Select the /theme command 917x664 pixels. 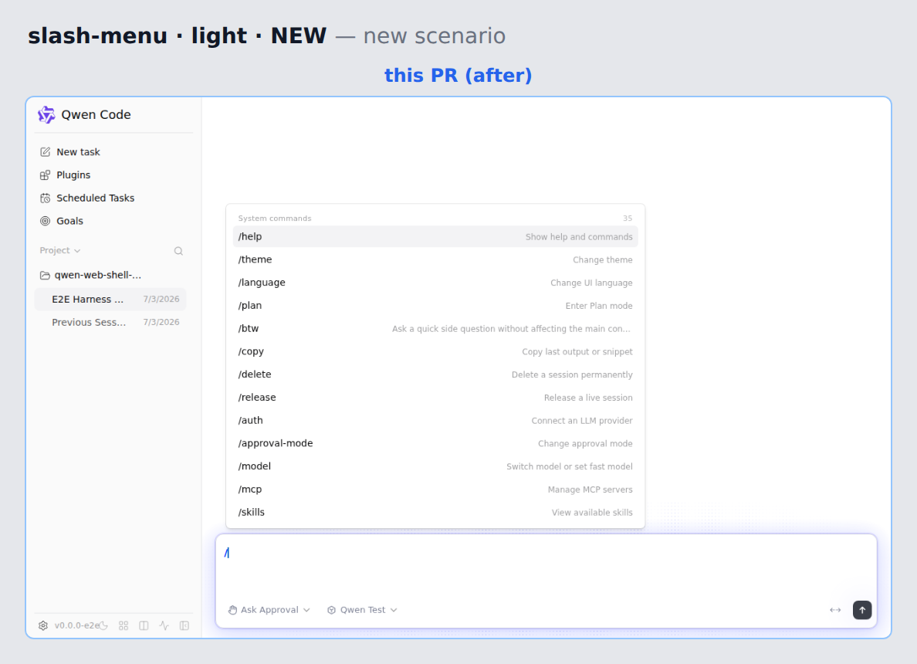435,259
